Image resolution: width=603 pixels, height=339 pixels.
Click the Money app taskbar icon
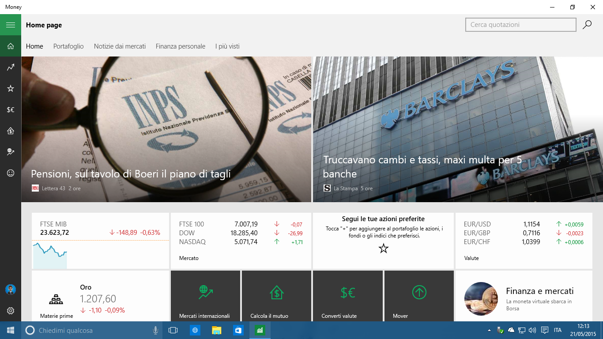tap(260, 330)
